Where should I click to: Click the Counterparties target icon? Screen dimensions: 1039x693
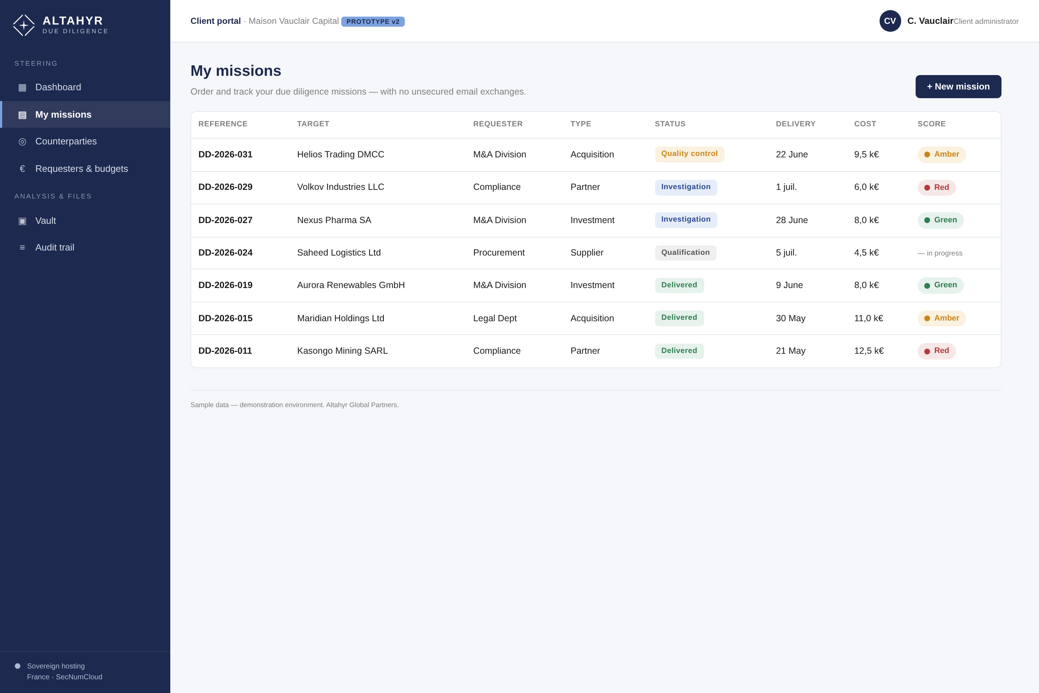[22, 141]
